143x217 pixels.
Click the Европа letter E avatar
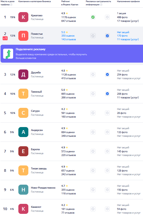(23, 151)
